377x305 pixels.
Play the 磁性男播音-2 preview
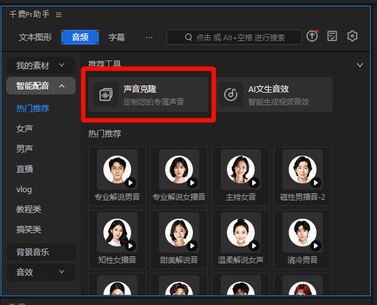click(x=316, y=183)
